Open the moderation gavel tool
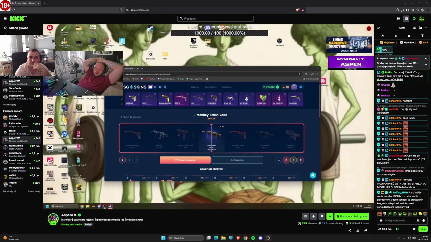431x242 pixels. pyautogui.click(x=383, y=36)
